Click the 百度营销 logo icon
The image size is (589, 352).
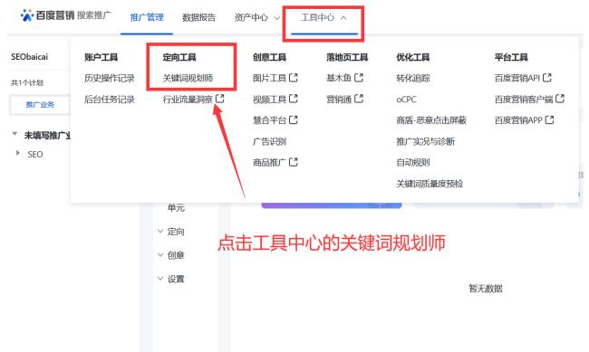pos(27,15)
